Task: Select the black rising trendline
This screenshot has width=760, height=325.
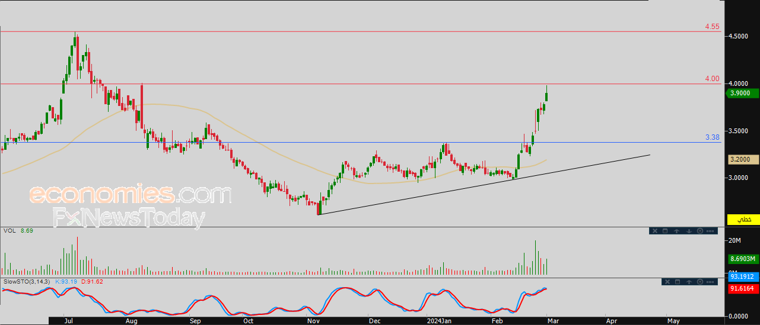Action: tap(484, 185)
